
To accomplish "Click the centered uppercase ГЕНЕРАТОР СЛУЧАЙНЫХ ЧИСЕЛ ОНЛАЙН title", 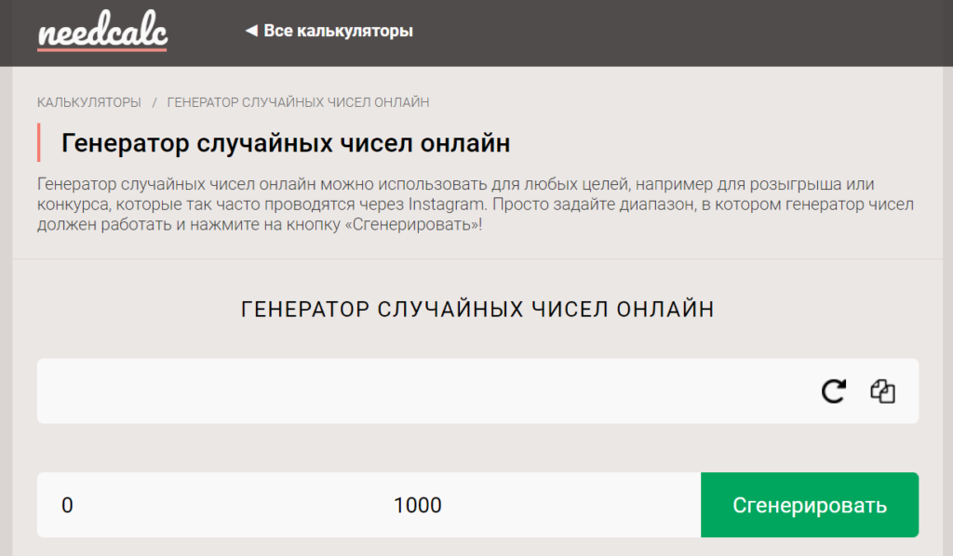I will click(477, 310).
